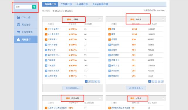Open keyword 牛皮腰带 in 上升榜
This screenshot has width=188, height=110.
(52, 66)
